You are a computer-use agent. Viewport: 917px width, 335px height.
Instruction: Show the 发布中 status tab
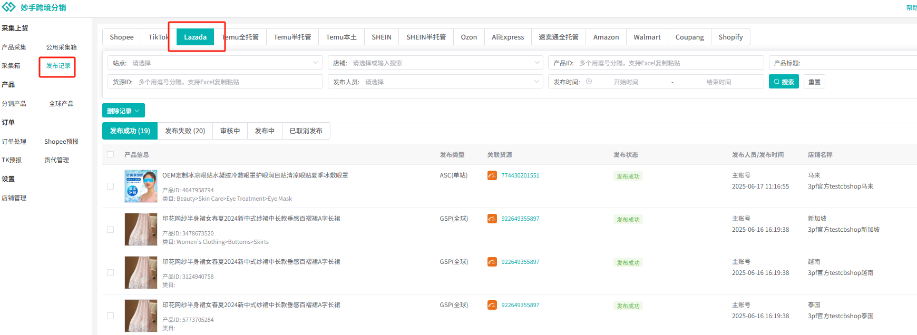click(265, 131)
